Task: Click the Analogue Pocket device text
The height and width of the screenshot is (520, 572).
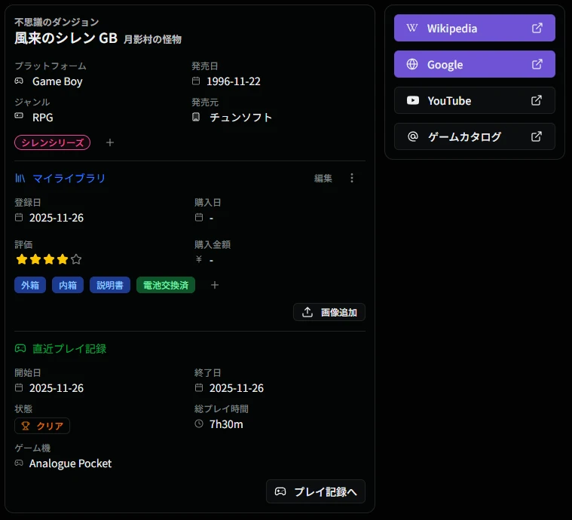Action: pos(70,463)
